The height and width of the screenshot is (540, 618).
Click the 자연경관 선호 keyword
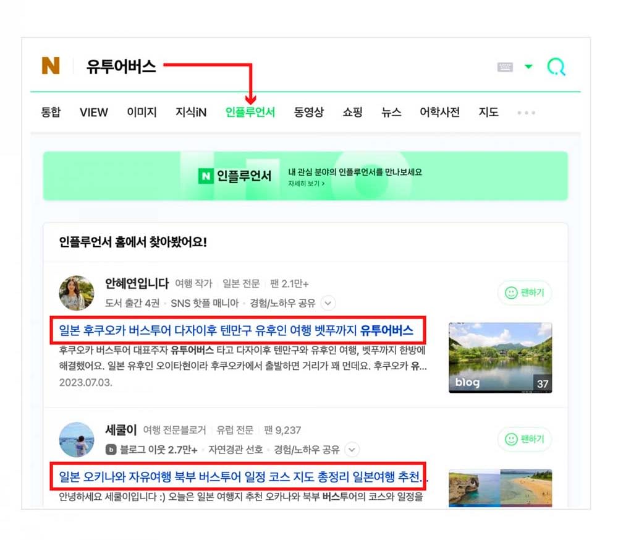235,450
